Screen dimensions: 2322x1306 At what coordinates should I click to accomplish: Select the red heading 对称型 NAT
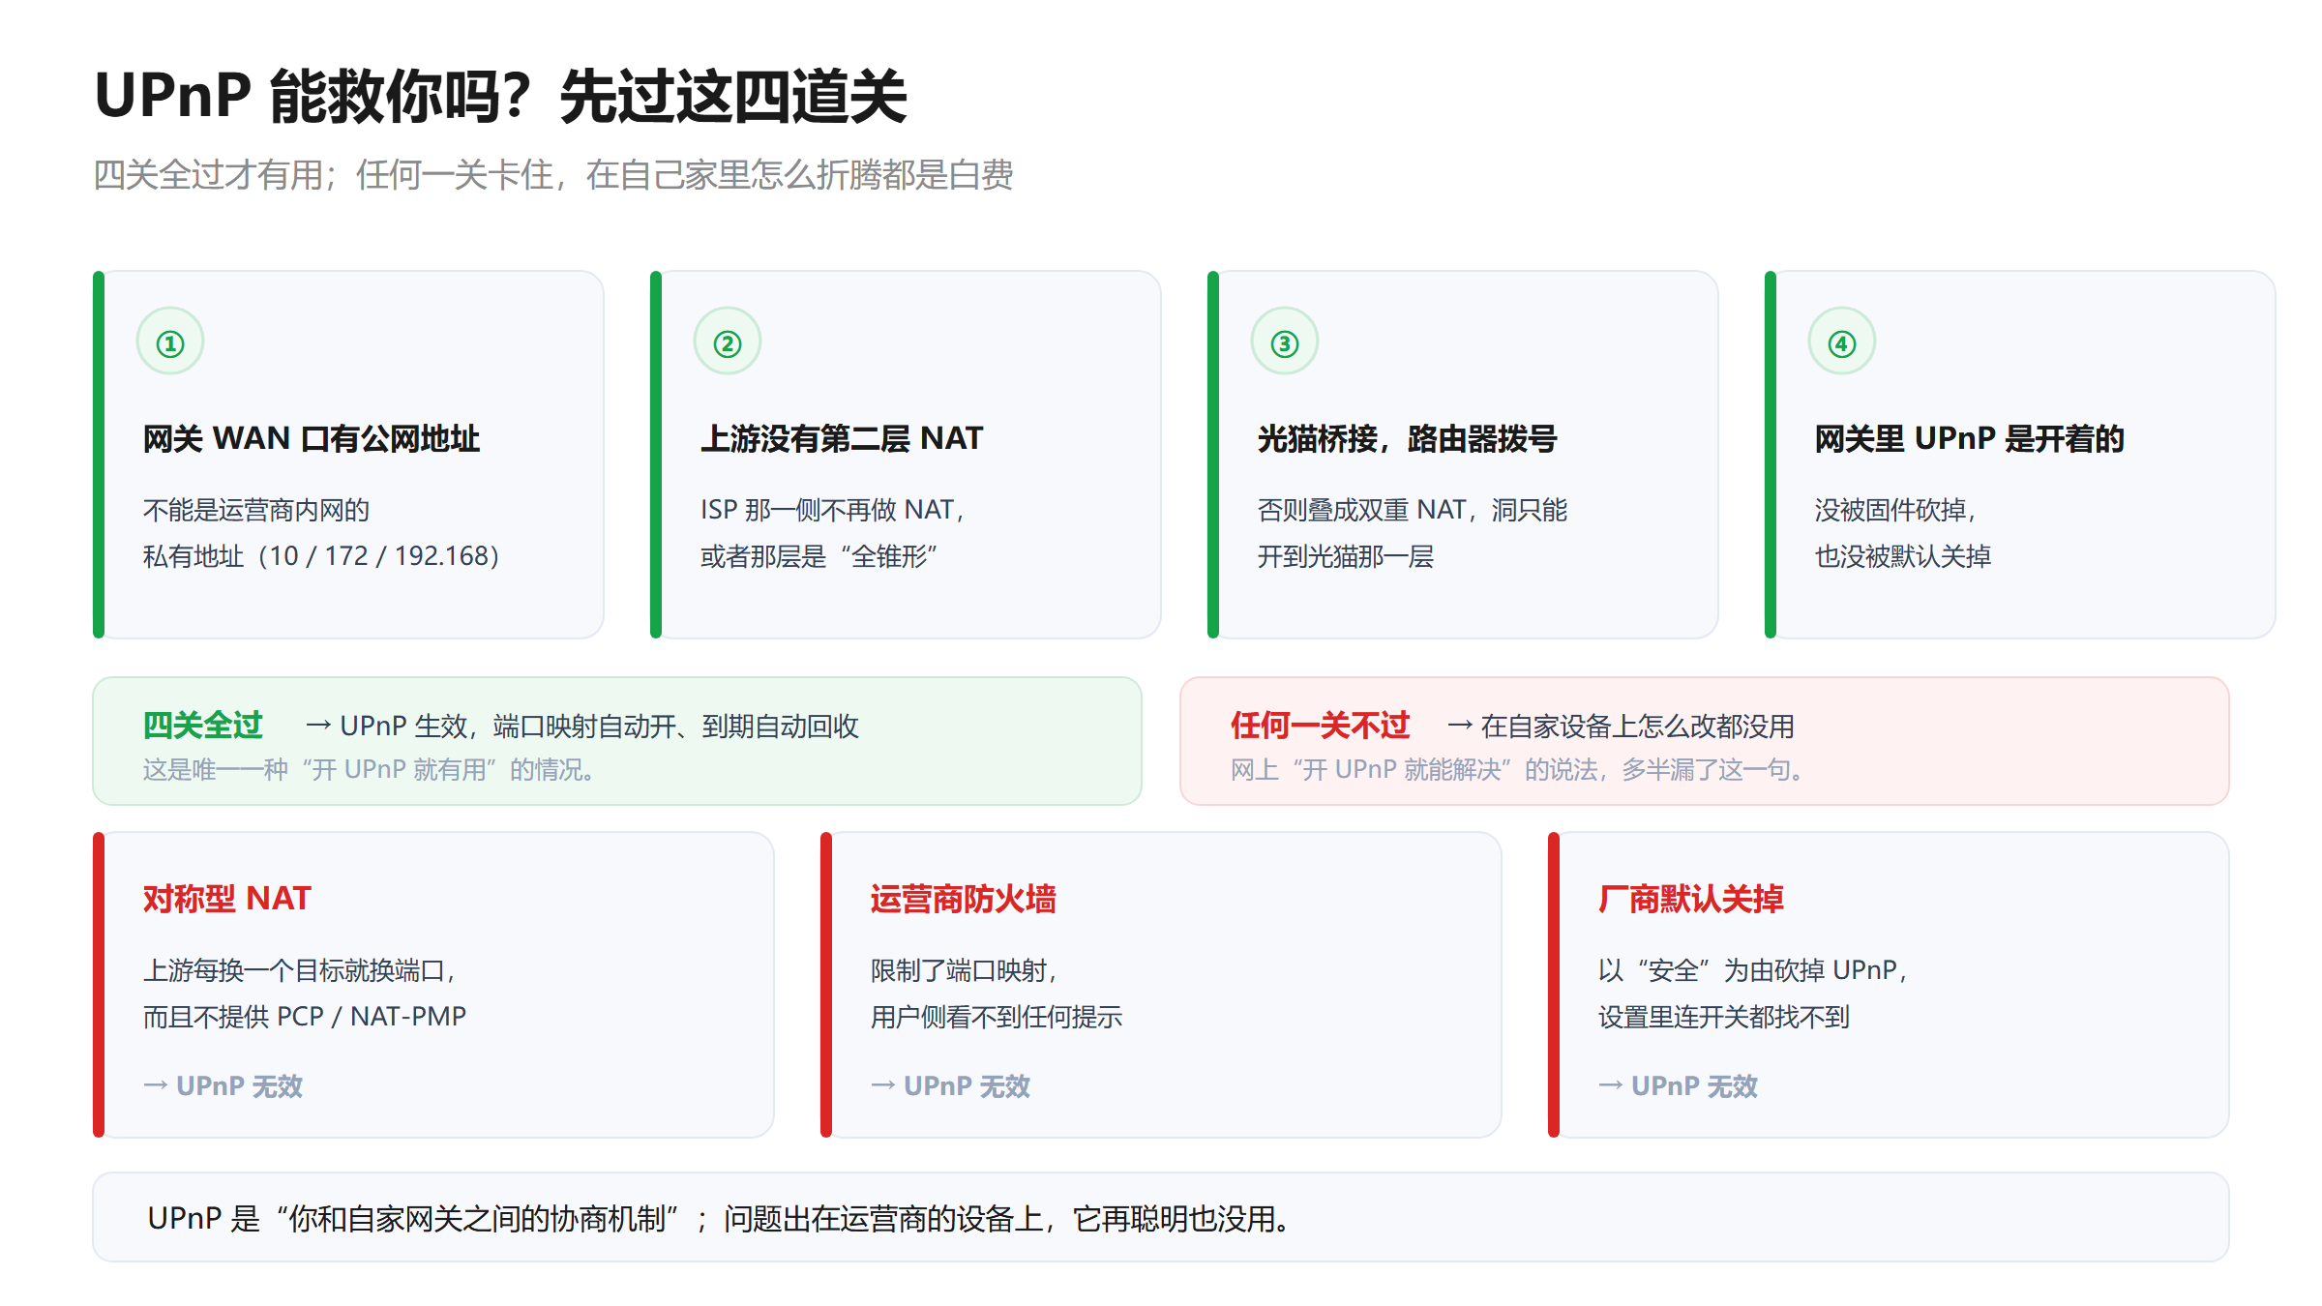pos(227,899)
